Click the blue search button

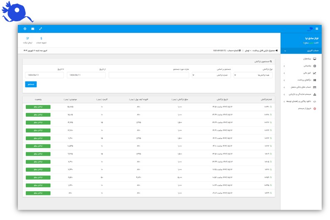pos(31,84)
